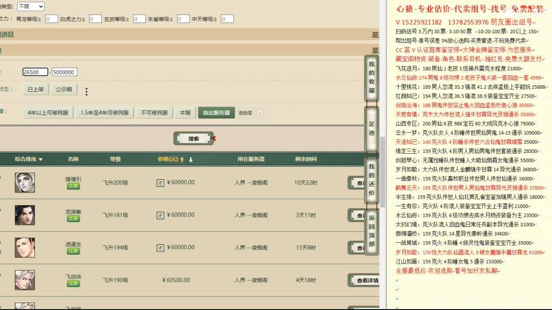This screenshot has width=552, height=310.
Task: Sort by price ascending arrow
Action: coord(182,159)
